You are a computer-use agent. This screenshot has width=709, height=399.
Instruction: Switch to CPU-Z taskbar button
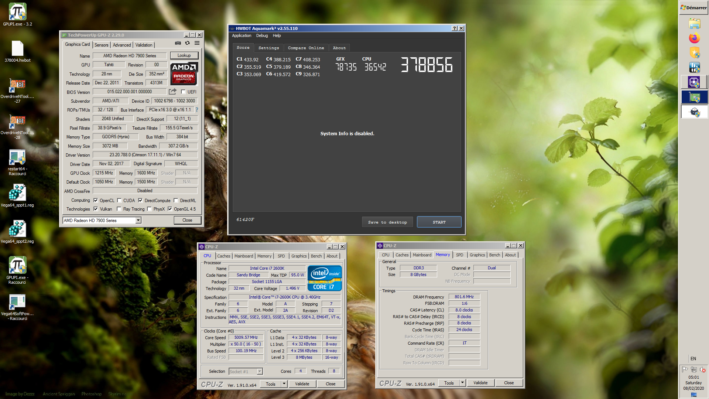click(x=694, y=82)
